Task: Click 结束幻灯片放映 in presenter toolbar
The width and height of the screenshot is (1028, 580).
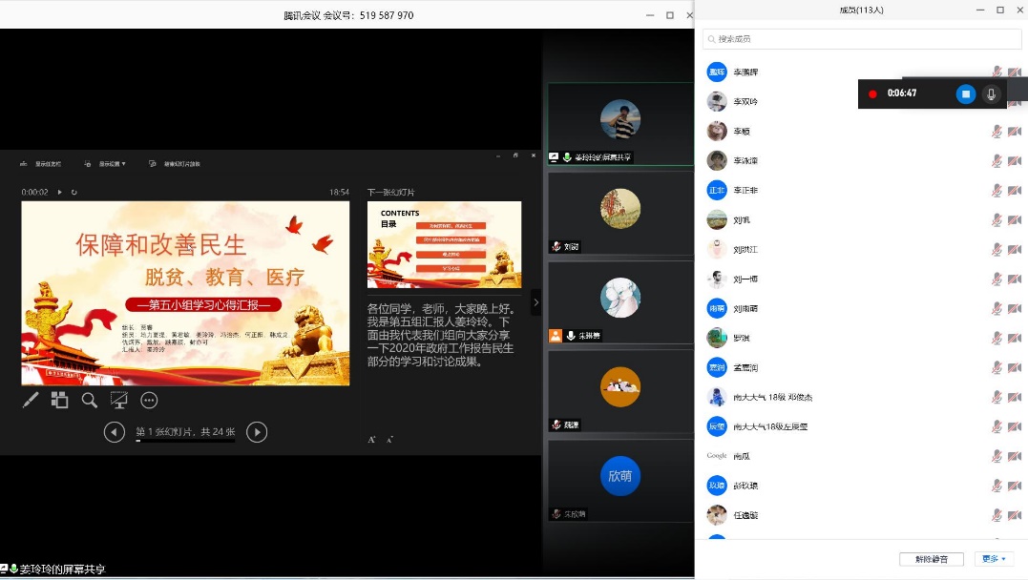Action: pos(175,164)
